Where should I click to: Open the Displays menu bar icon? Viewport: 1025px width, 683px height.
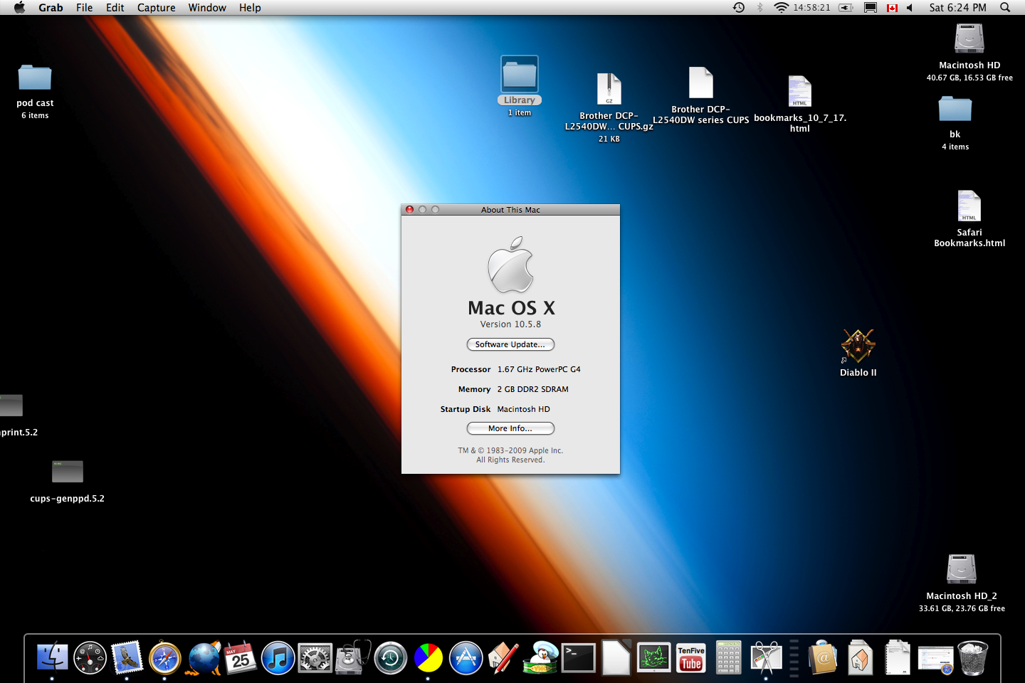[870, 8]
